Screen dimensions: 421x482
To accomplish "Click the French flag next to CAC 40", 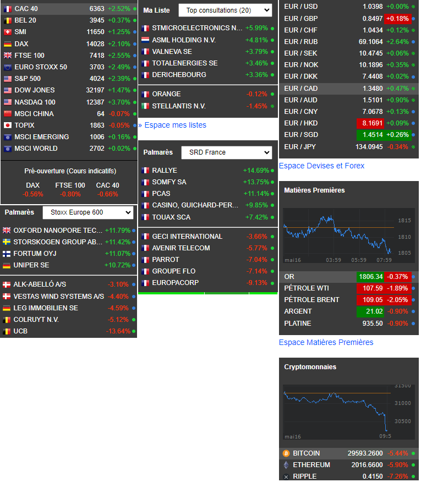I will click(8, 9).
